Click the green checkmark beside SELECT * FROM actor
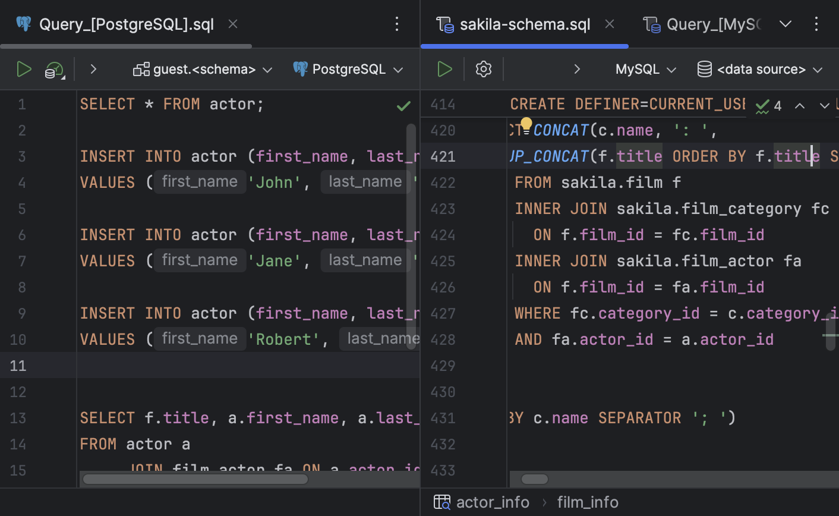Viewport: 839px width, 516px height. point(403,105)
